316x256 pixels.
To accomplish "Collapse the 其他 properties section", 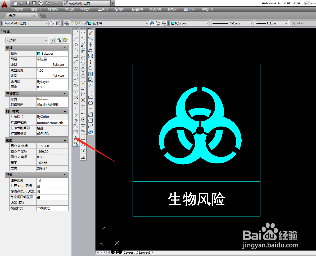I will (65, 175).
